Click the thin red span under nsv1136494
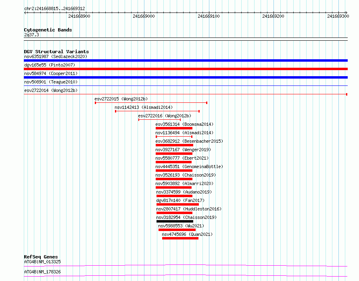 coord(174,137)
